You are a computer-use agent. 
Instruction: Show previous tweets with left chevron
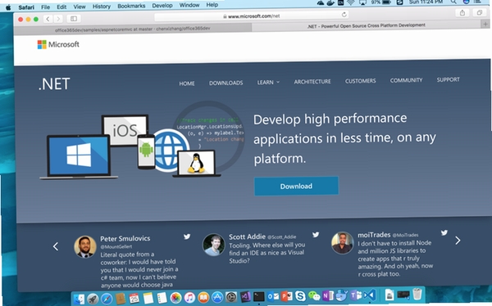point(56,246)
